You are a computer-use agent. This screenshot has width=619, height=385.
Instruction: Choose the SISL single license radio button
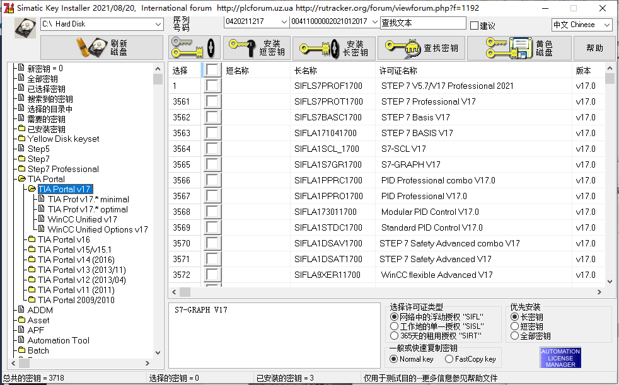[x=395, y=326]
